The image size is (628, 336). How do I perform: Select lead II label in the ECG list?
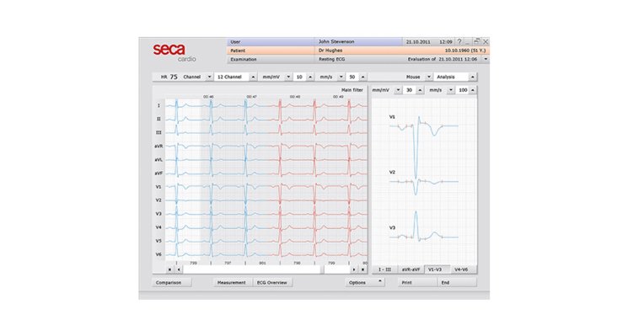point(158,120)
